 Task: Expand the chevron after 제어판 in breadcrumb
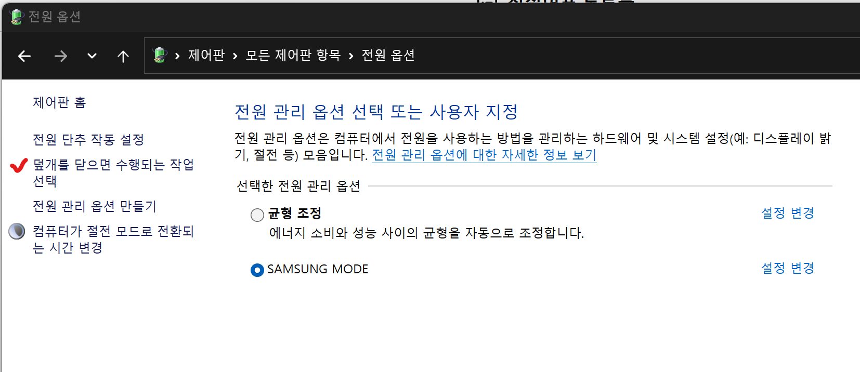coord(235,56)
